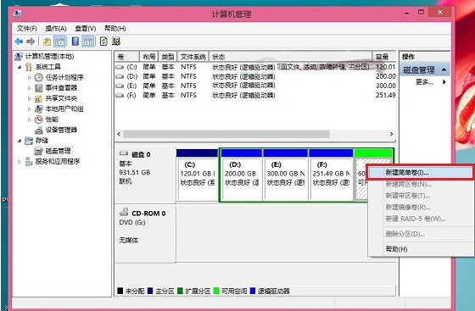The width and height of the screenshot is (475, 311).
Task: Select the (E:) volume row in list
Action: 255,86
